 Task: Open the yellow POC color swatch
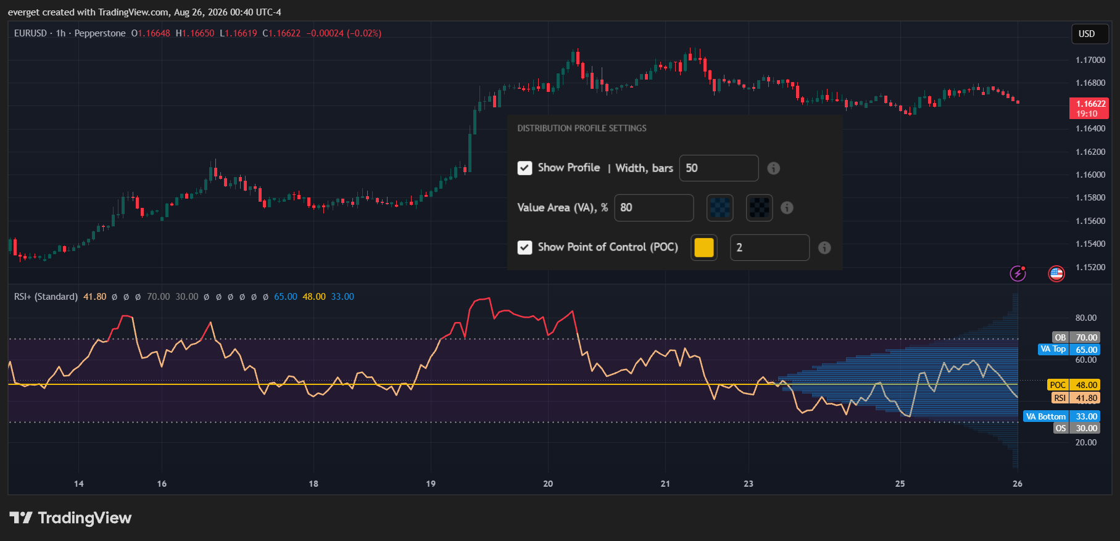[704, 247]
